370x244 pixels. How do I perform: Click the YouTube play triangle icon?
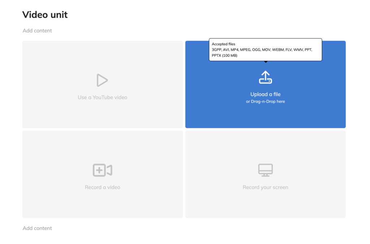(x=102, y=80)
